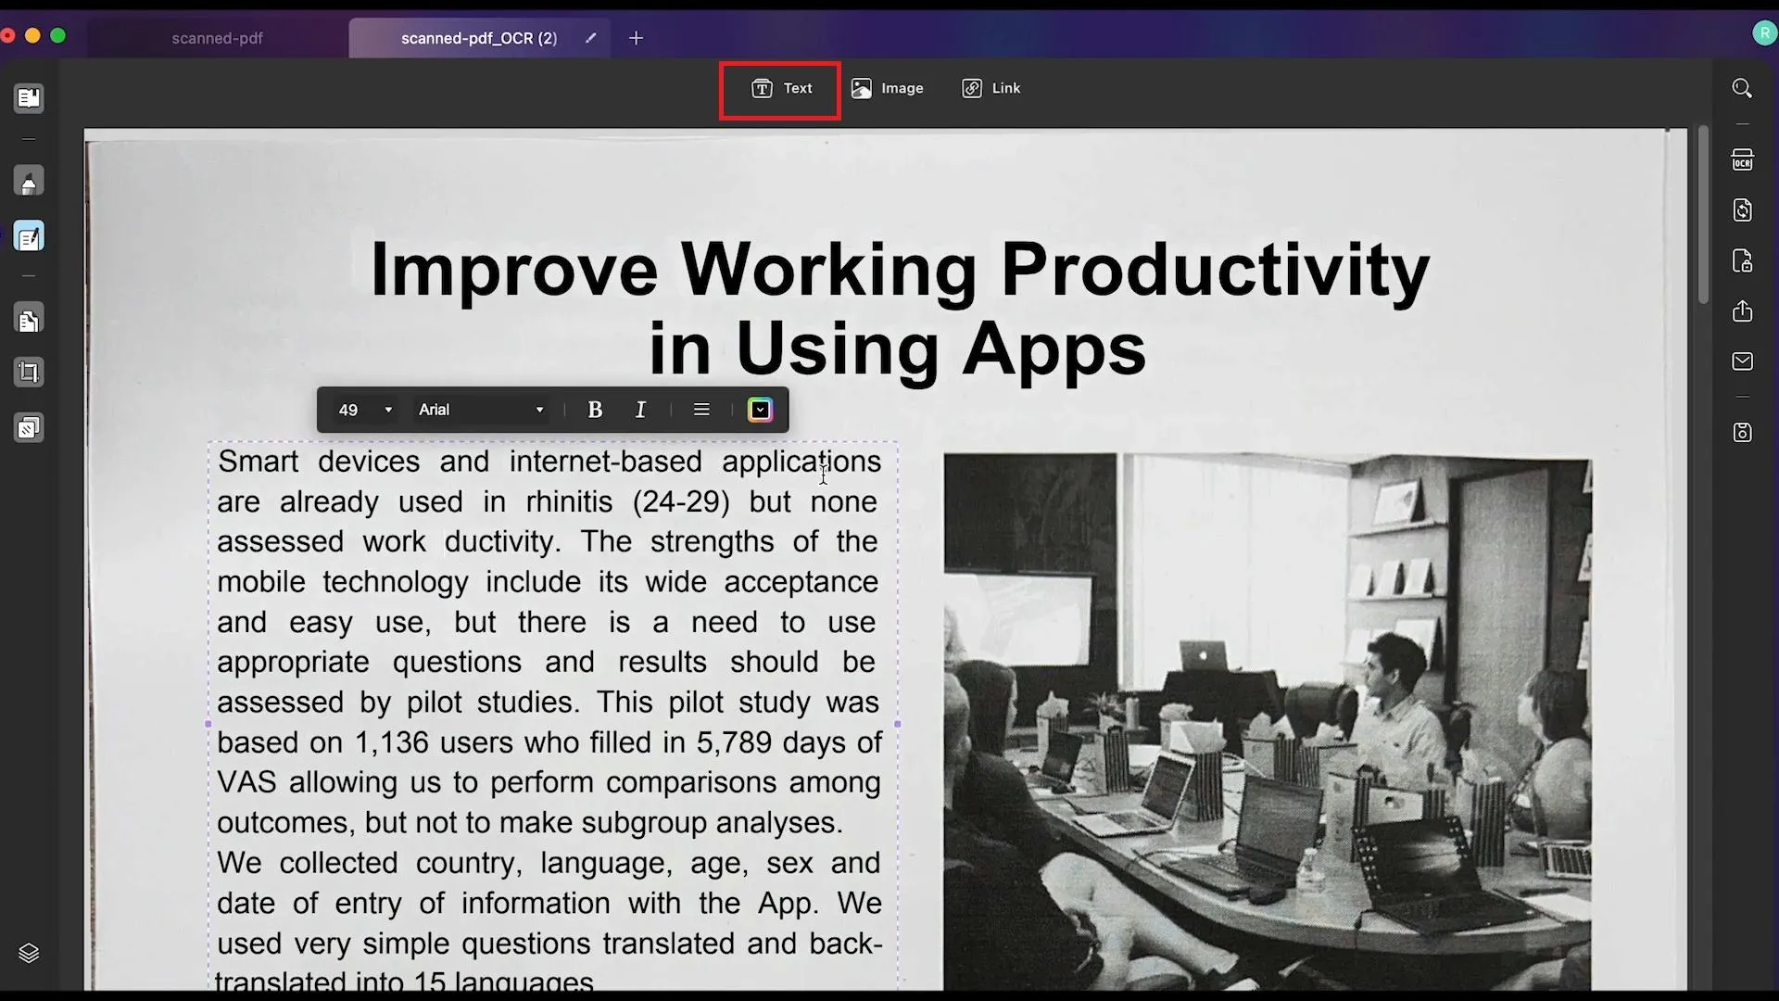Switch to the scanned-pdf tab
Screen dimensions: 1779x1001
click(216, 38)
